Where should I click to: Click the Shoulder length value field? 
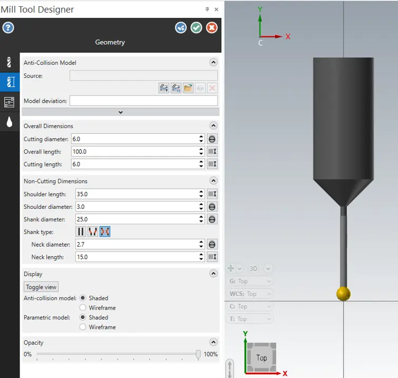click(x=137, y=194)
